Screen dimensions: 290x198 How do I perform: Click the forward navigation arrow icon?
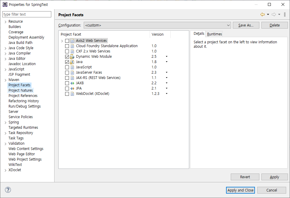tap(274, 14)
